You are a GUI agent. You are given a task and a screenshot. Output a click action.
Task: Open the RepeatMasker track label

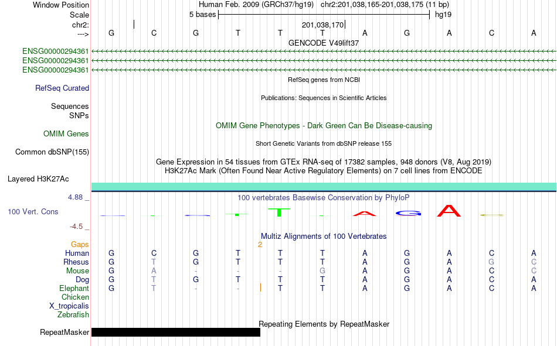(x=64, y=333)
